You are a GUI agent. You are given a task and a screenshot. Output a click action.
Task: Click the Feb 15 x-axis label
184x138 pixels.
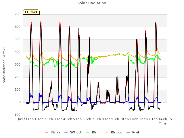point(167,119)
